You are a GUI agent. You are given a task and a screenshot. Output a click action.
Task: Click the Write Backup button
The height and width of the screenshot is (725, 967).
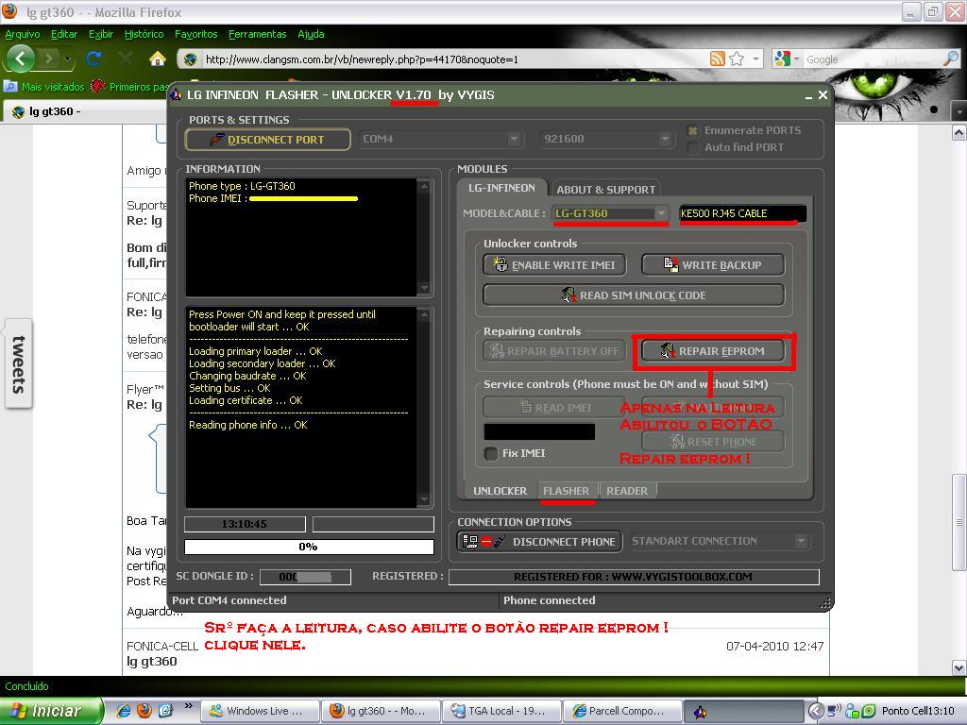[712, 265]
